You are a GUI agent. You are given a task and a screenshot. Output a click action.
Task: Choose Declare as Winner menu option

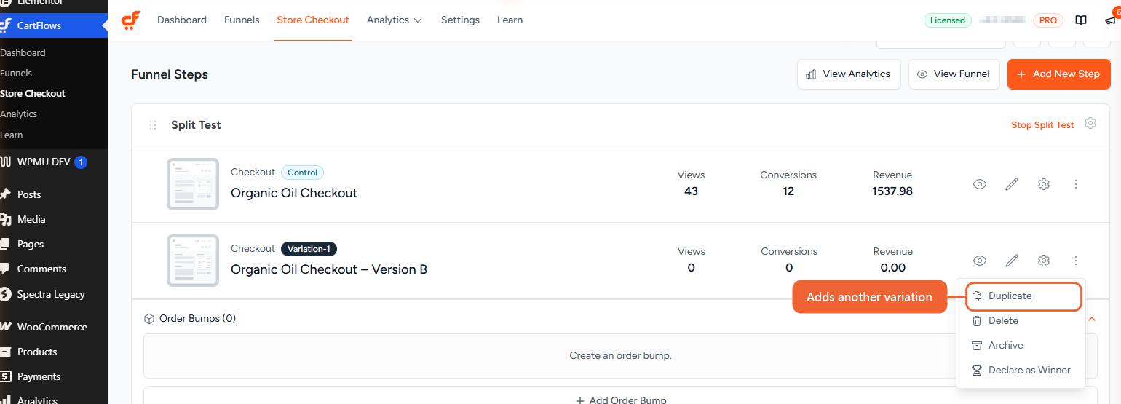[1021, 370]
